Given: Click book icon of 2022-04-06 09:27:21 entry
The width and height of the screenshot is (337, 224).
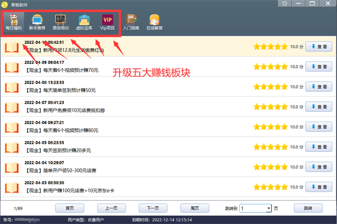Looking at the screenshot, I should click(x=12, y=127).
